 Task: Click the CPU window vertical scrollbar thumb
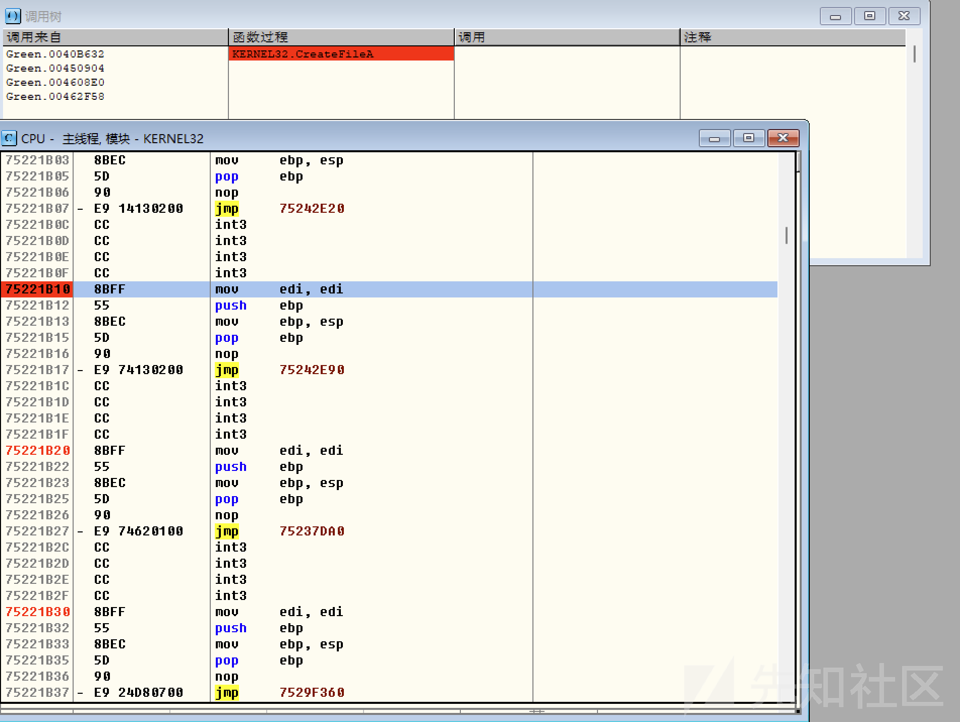[787, 235]
